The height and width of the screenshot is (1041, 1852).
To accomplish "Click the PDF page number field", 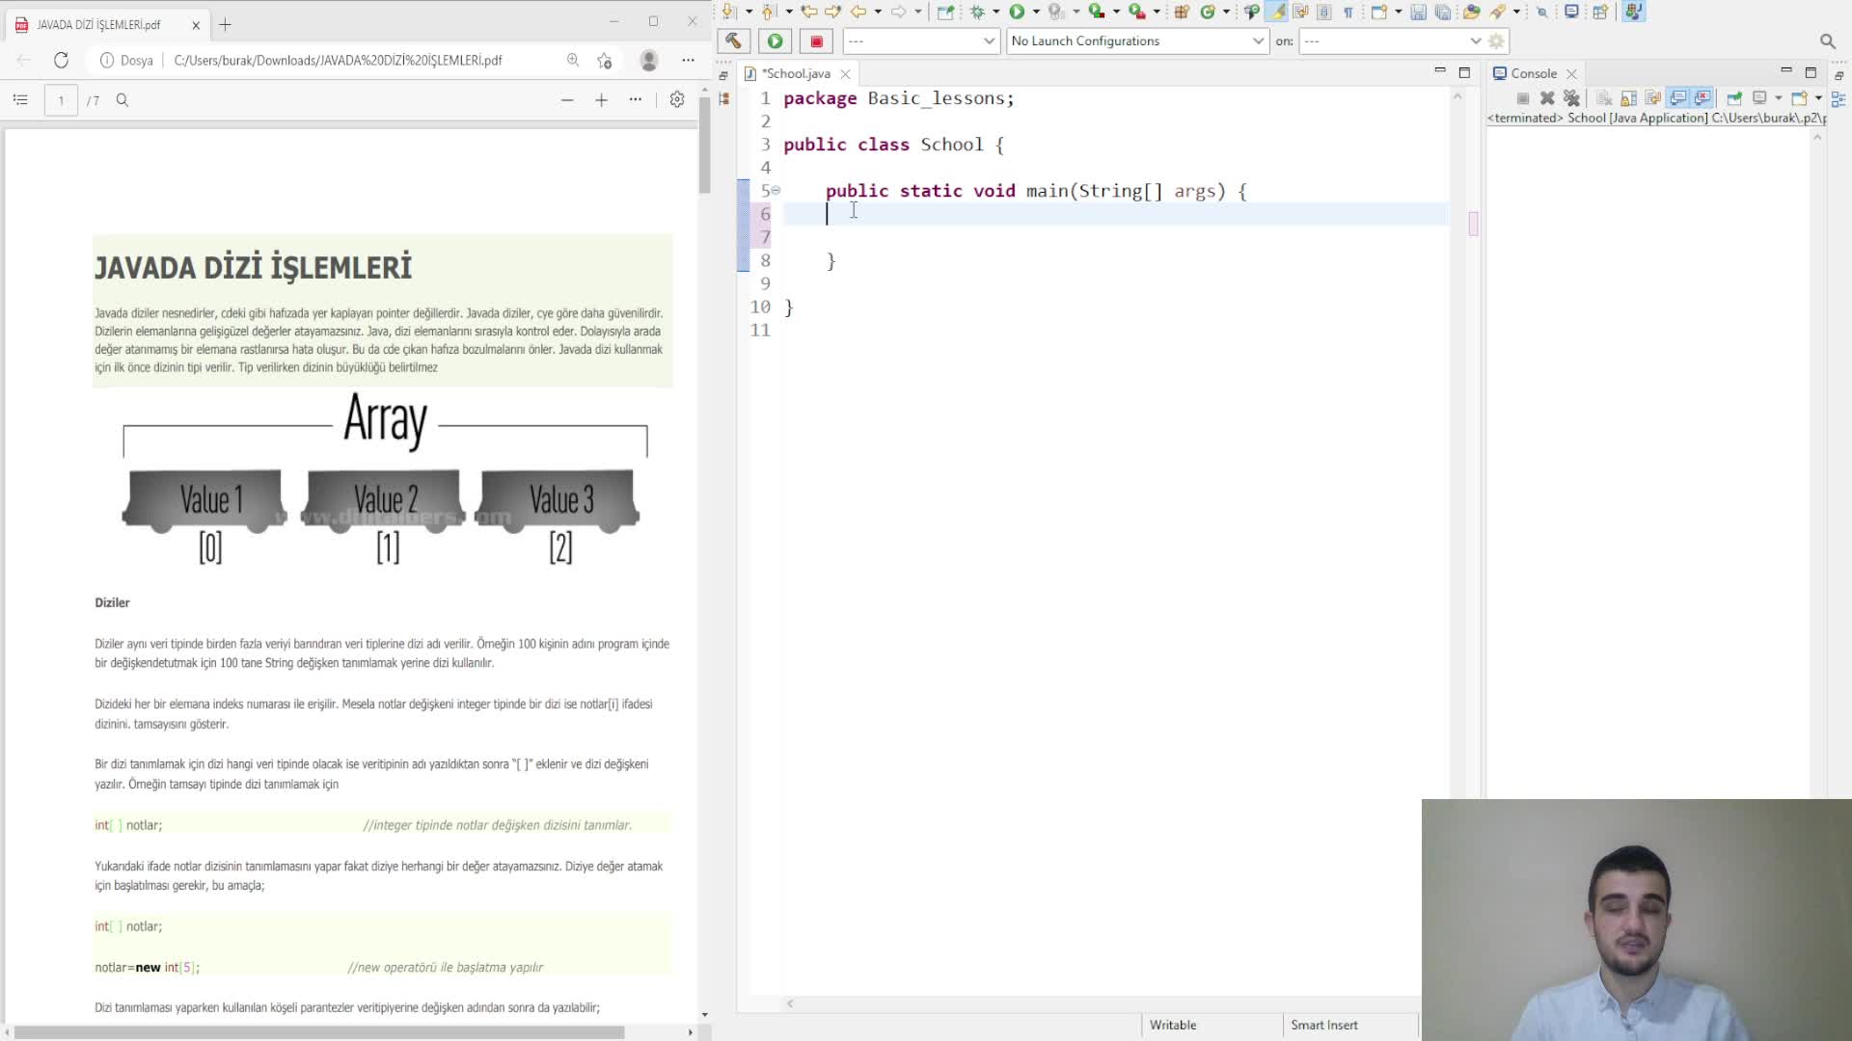I will (x=61, y=100).
